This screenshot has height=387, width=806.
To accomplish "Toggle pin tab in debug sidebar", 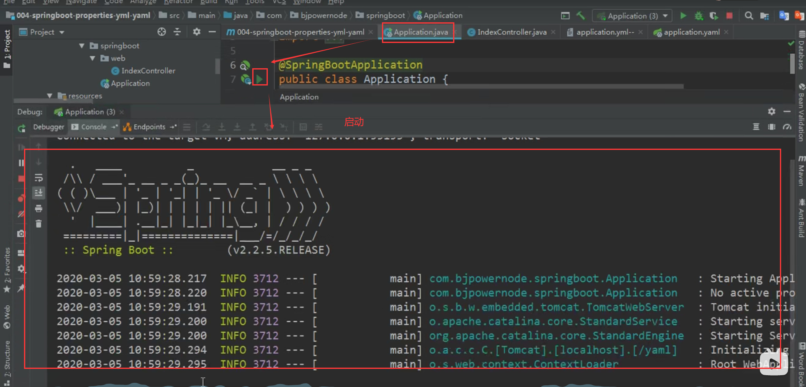I will point(21,288).
